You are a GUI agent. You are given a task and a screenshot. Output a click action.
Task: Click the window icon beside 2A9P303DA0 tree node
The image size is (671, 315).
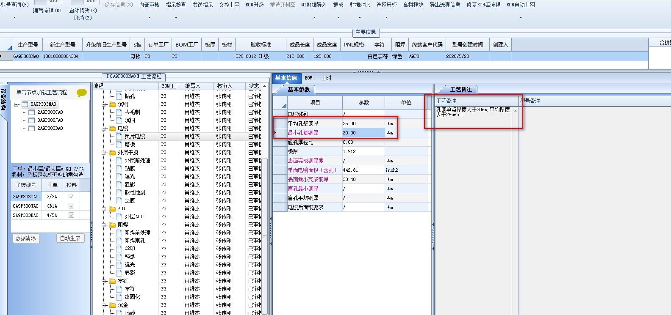pyautogui.click(x=31, y=129)
